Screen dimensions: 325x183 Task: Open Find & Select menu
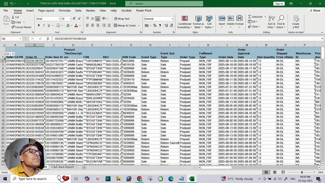tap(281, 22)
